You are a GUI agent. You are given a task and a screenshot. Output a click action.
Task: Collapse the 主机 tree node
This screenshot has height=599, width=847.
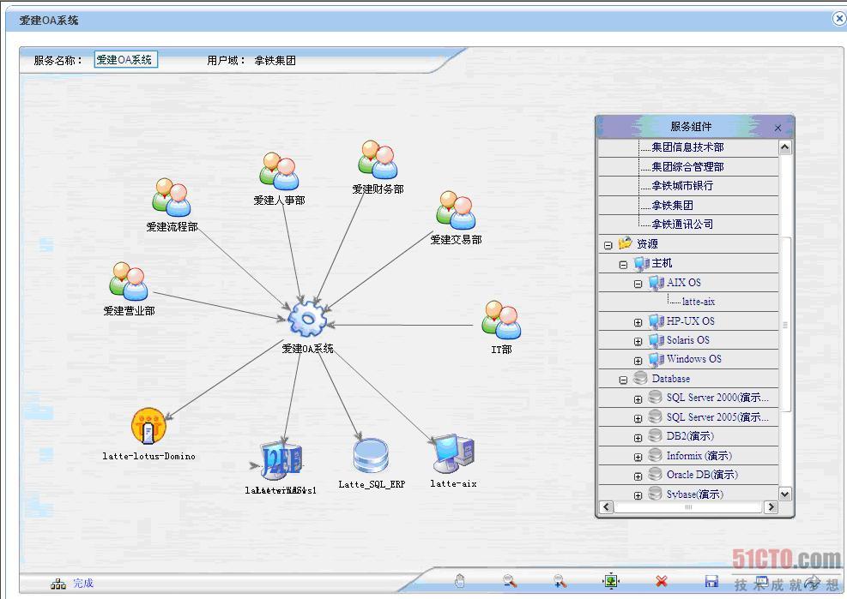pos(623,265)
